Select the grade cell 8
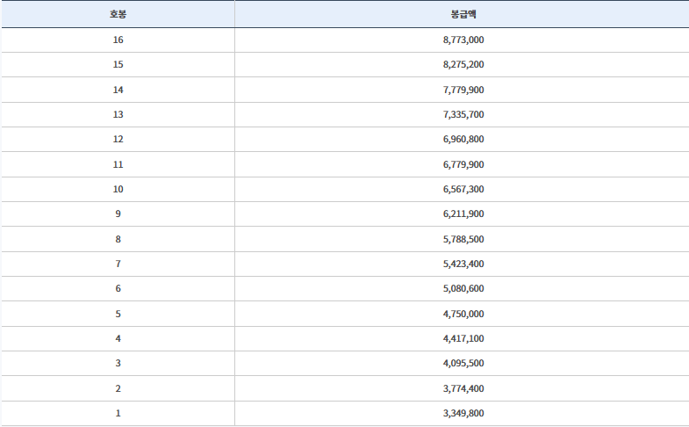The image size is (689, 427). 118,239
